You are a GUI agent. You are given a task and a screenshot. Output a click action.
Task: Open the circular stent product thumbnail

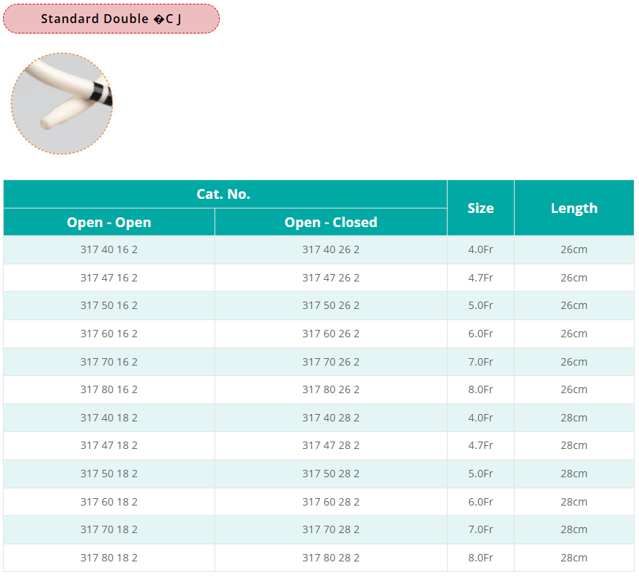tap(62, 103)
